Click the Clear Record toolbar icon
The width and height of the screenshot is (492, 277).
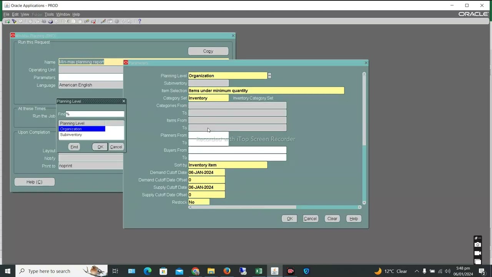pos(87,22)
